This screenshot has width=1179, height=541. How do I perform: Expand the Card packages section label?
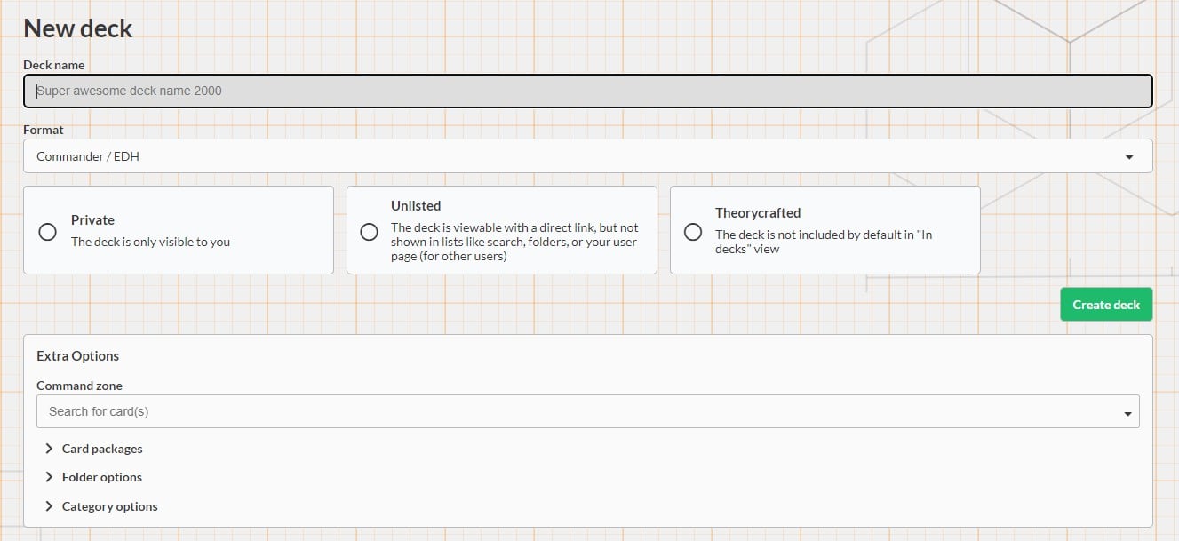pos(102,449)
